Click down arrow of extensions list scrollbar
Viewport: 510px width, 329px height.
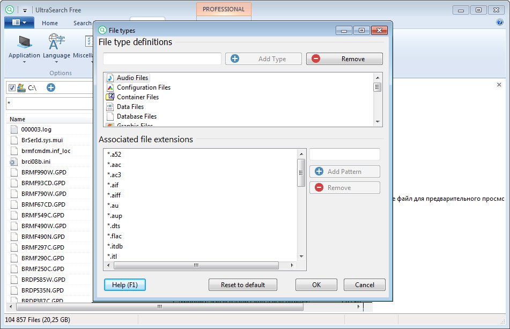click(301, 257)
